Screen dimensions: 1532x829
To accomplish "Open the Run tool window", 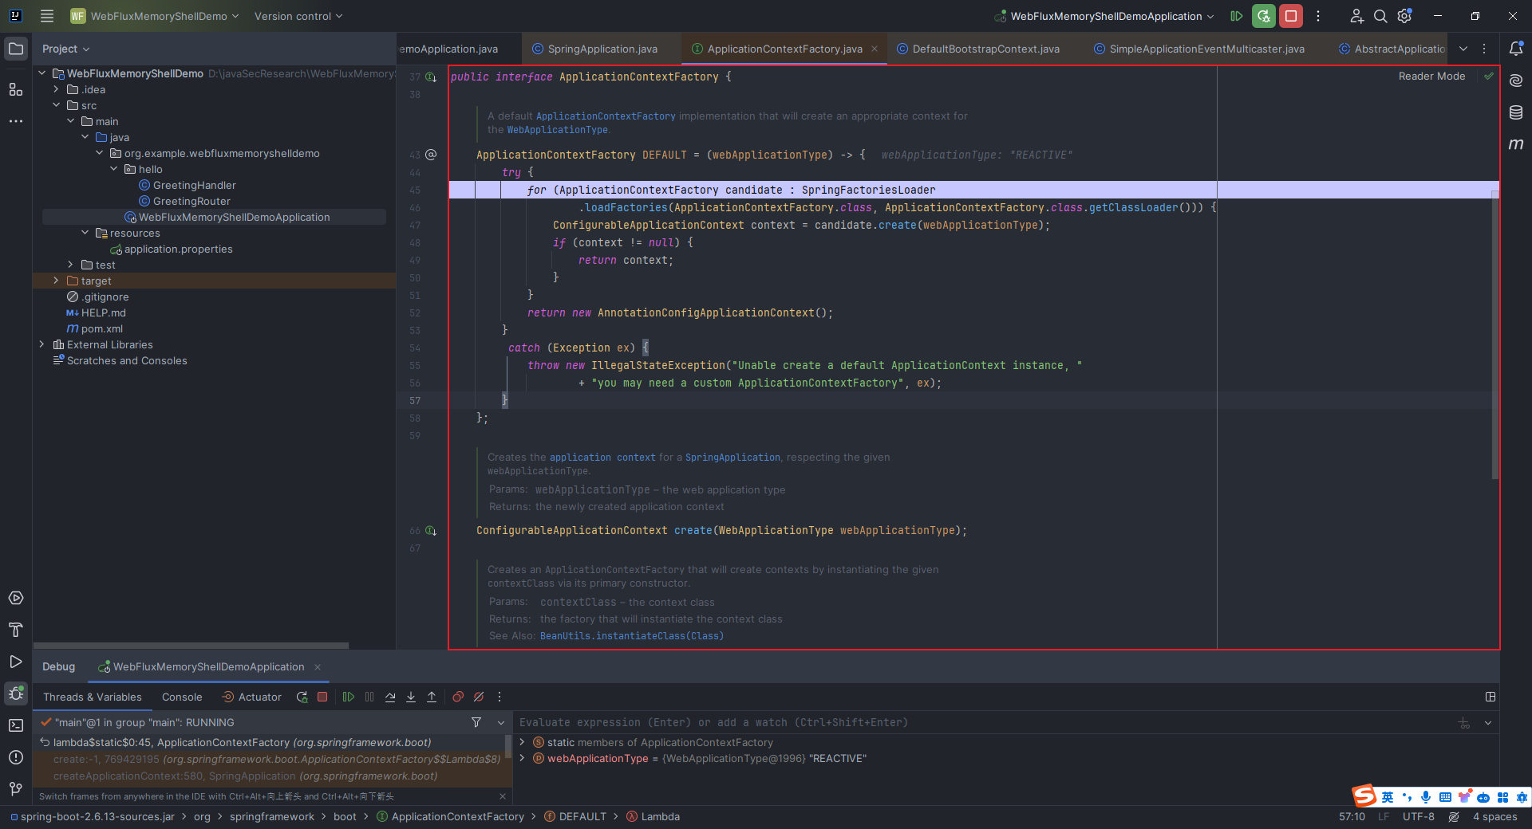I will point(16,662).
